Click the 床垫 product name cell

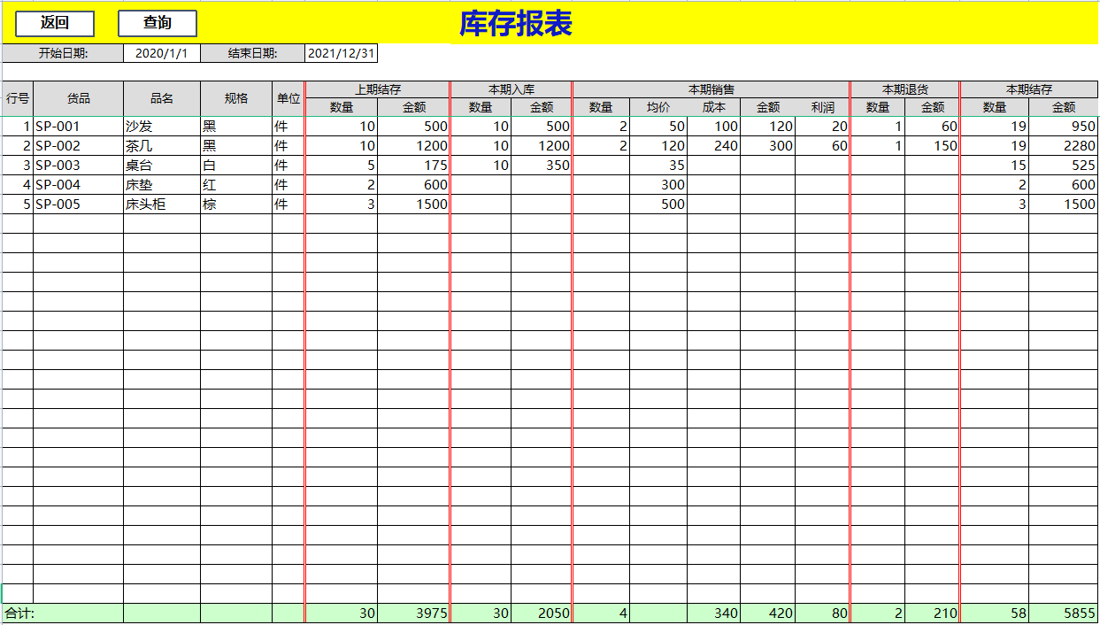162,185
